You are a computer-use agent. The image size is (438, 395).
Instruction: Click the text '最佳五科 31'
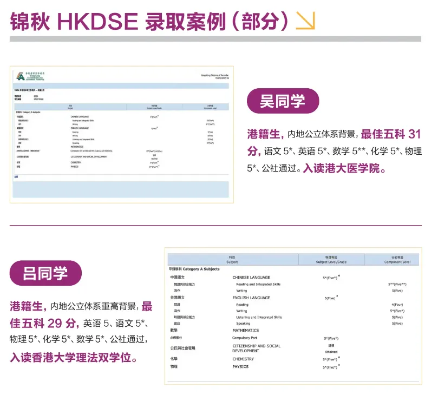click(391, 134)
